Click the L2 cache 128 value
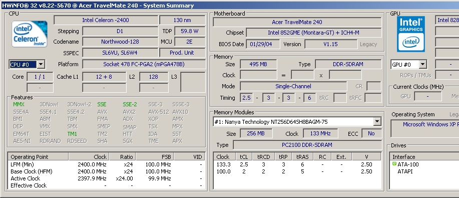 click(153, 77)
